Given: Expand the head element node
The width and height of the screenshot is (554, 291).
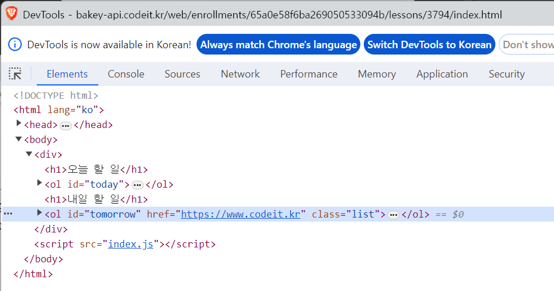Looking at the screenshot, I should (x=19, y=123).
